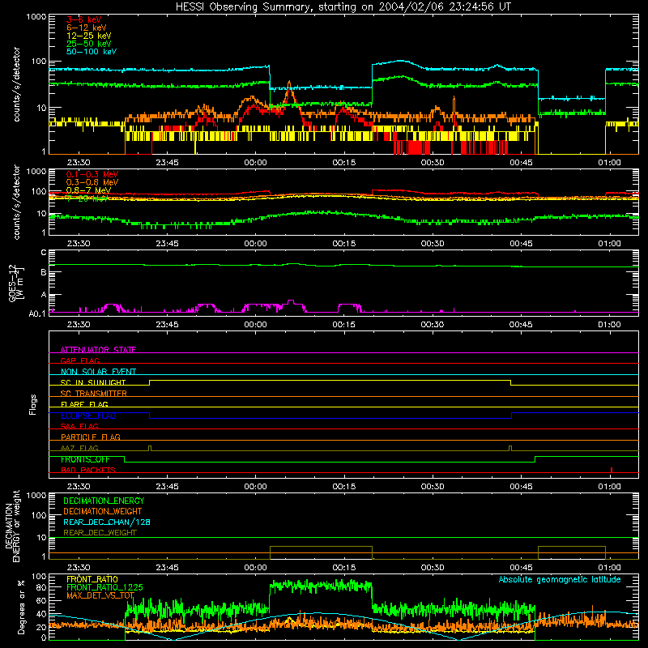Click the 'Absolute geomagnetic latitude' label
Viewport: 648px width, 648px height.
click(x=560, y=579)
